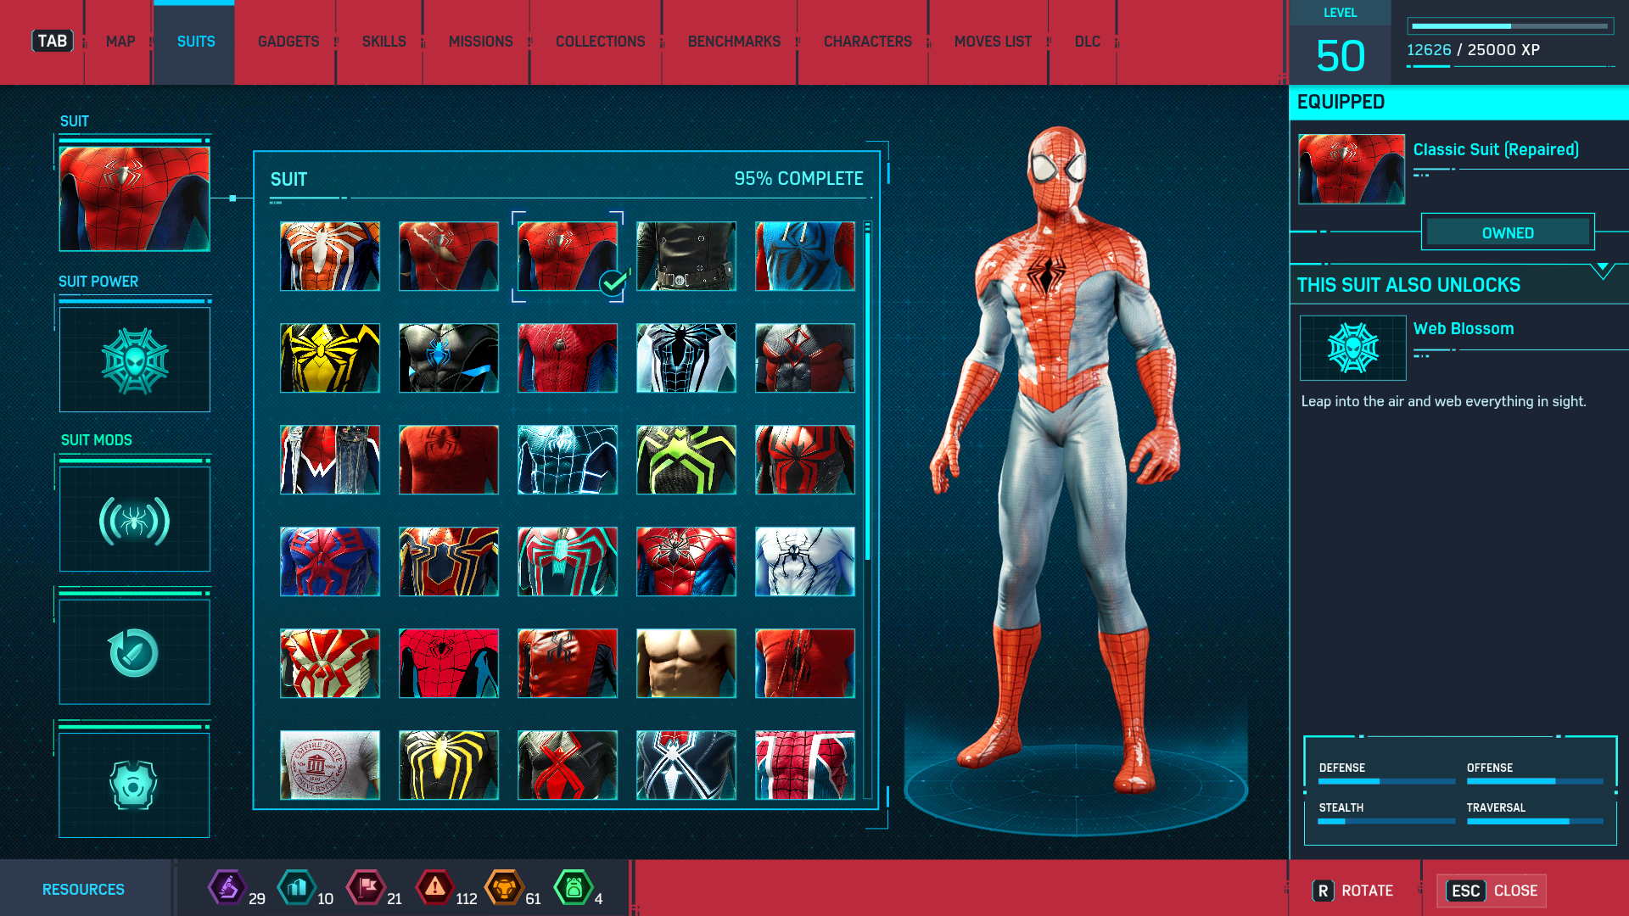Screen dimensions: 1629x916
Task: Select the Empire State University shirt suit thumbnail
Action: (330, 764)
